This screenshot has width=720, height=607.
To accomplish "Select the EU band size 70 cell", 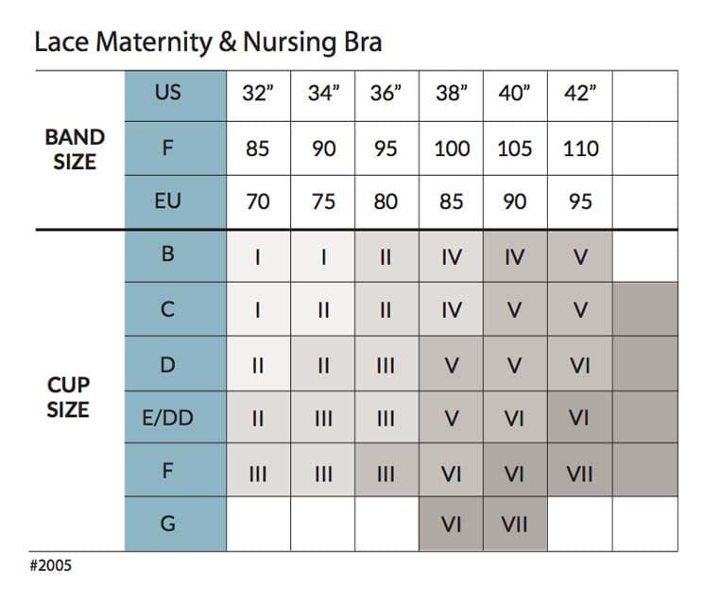I will coord(258,202).
